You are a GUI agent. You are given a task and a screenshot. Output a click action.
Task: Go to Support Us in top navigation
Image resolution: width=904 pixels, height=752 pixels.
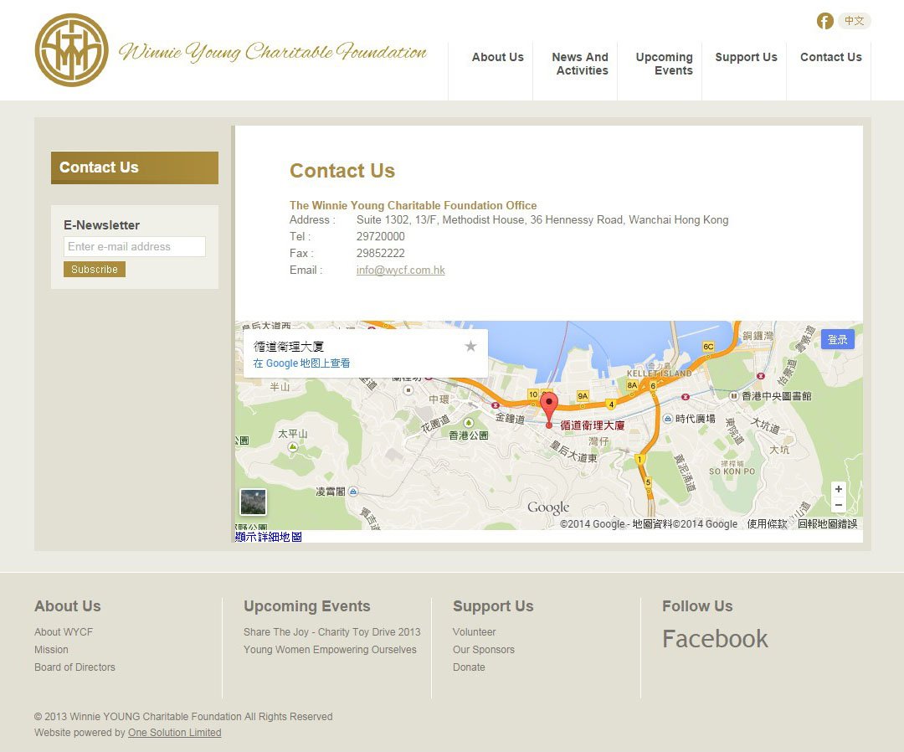(x=746, y=57)
